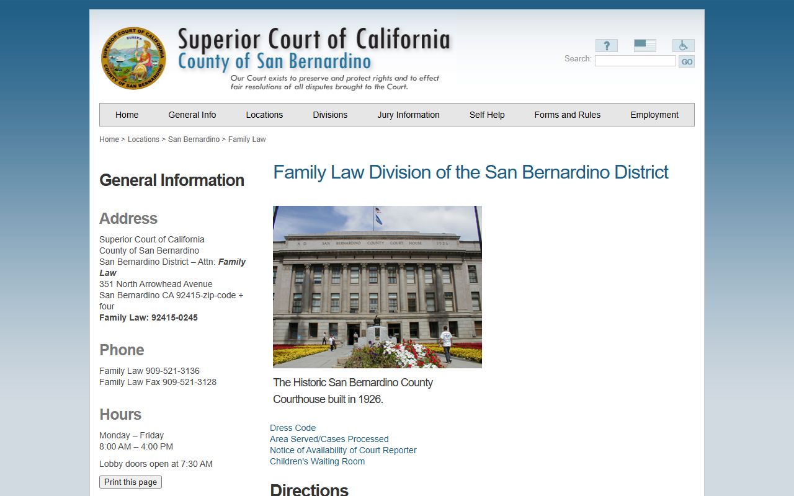The height and width of the screenshot is (496, 794).
Task: Click the phone number 'Family Law 909-521-3136'
Action: [149, 371]
